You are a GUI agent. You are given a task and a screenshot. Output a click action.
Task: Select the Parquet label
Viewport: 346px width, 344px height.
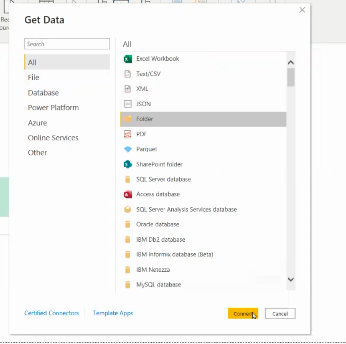[x=147, y=149]
